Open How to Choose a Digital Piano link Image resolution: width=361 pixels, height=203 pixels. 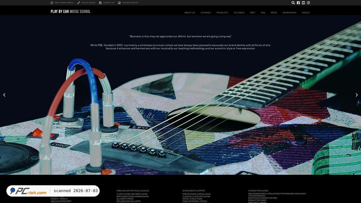tap(196, 194)
